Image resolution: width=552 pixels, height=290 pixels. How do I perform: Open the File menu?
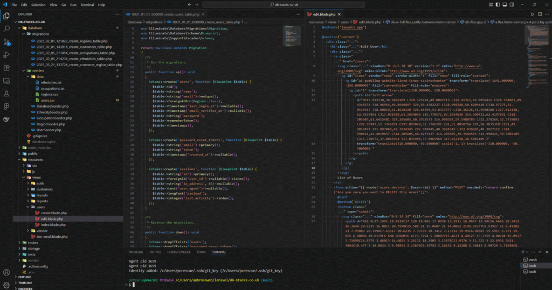pos(14,4)
